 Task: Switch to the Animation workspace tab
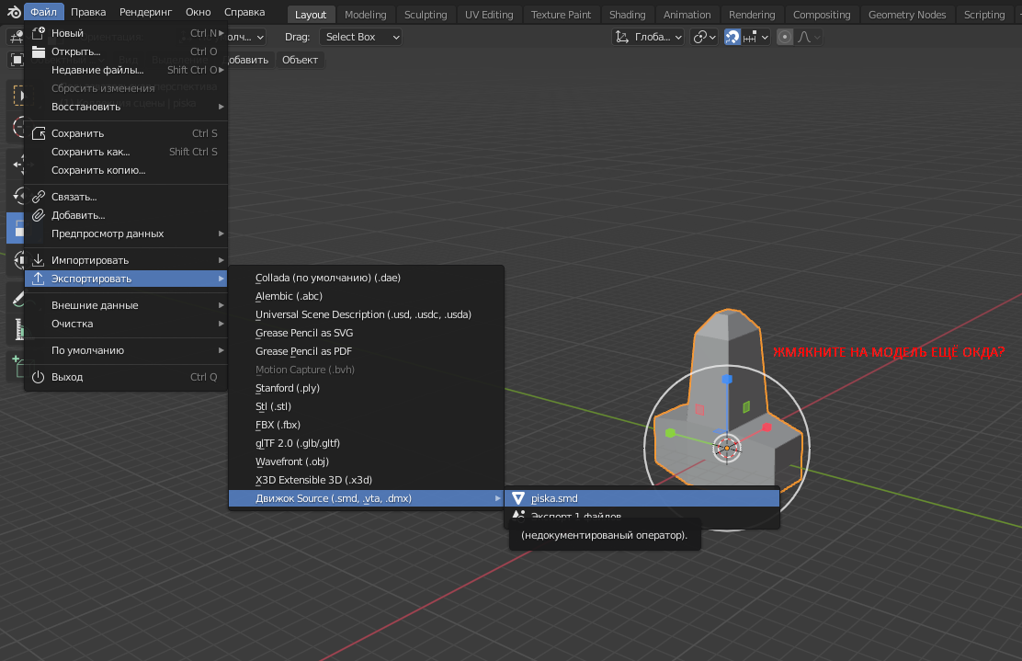point(687,15)
